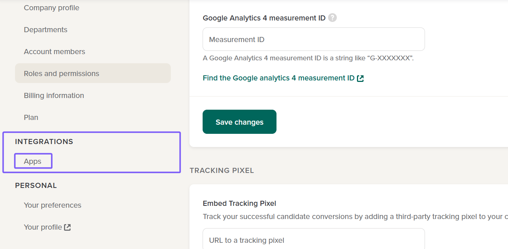Open the Your profile link
The image size is (508, 249).
coord(43,227)
